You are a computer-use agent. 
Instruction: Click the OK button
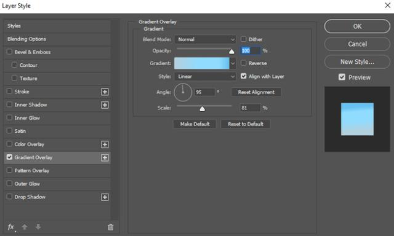pyautogui.click(x=357, y=26)
